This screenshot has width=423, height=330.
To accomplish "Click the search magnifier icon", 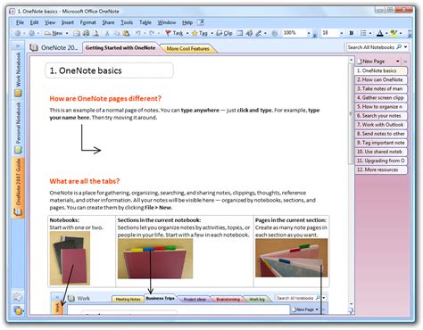I will (x=399, y=47).
